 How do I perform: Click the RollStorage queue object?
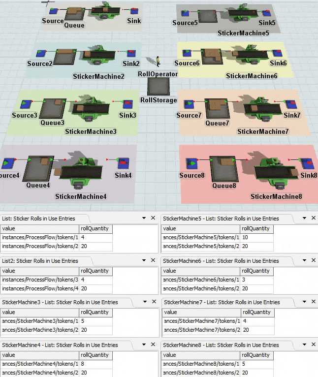pos(158,87)
